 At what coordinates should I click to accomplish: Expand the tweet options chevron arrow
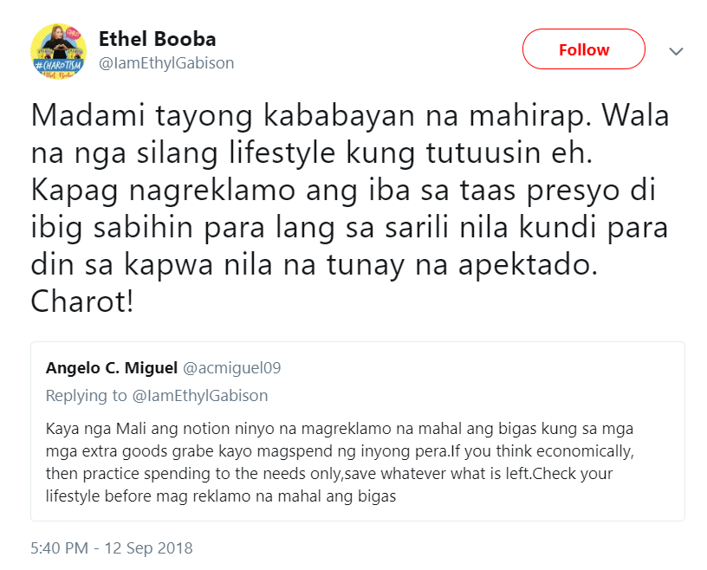pyautogui.click(x=676, y=51)
